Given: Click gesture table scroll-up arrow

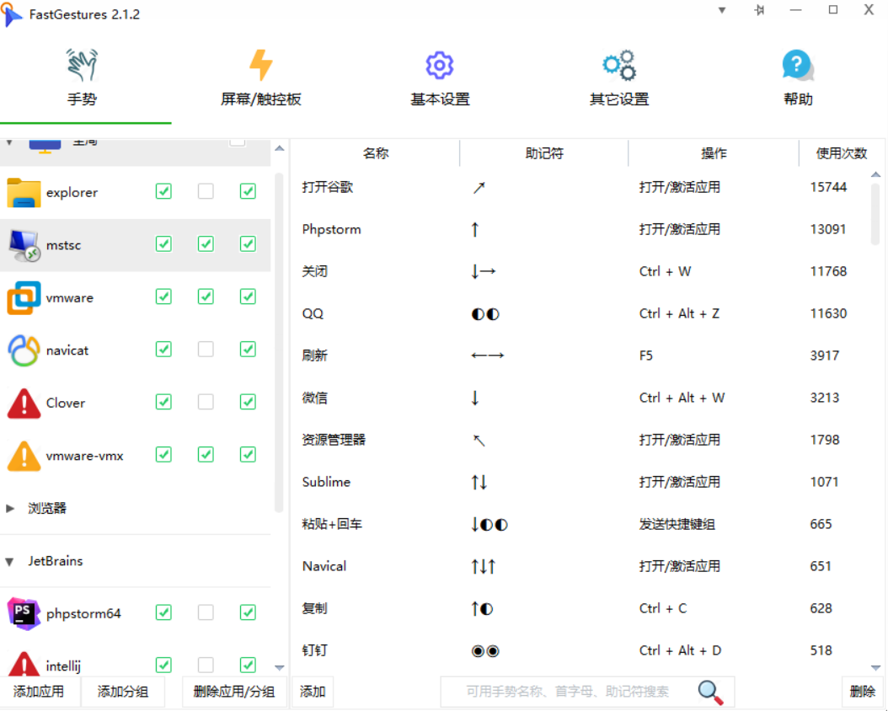Looking at the screenshot, I should pos(875,174).
